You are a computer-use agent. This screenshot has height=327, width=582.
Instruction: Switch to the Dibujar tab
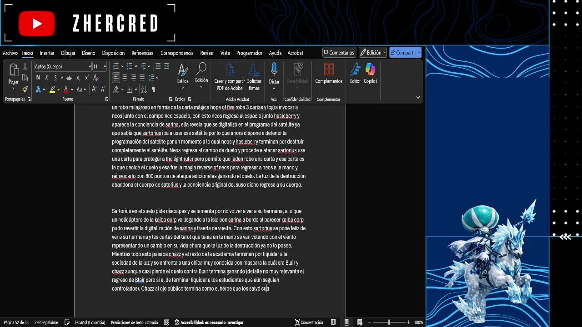click(68, 53)
